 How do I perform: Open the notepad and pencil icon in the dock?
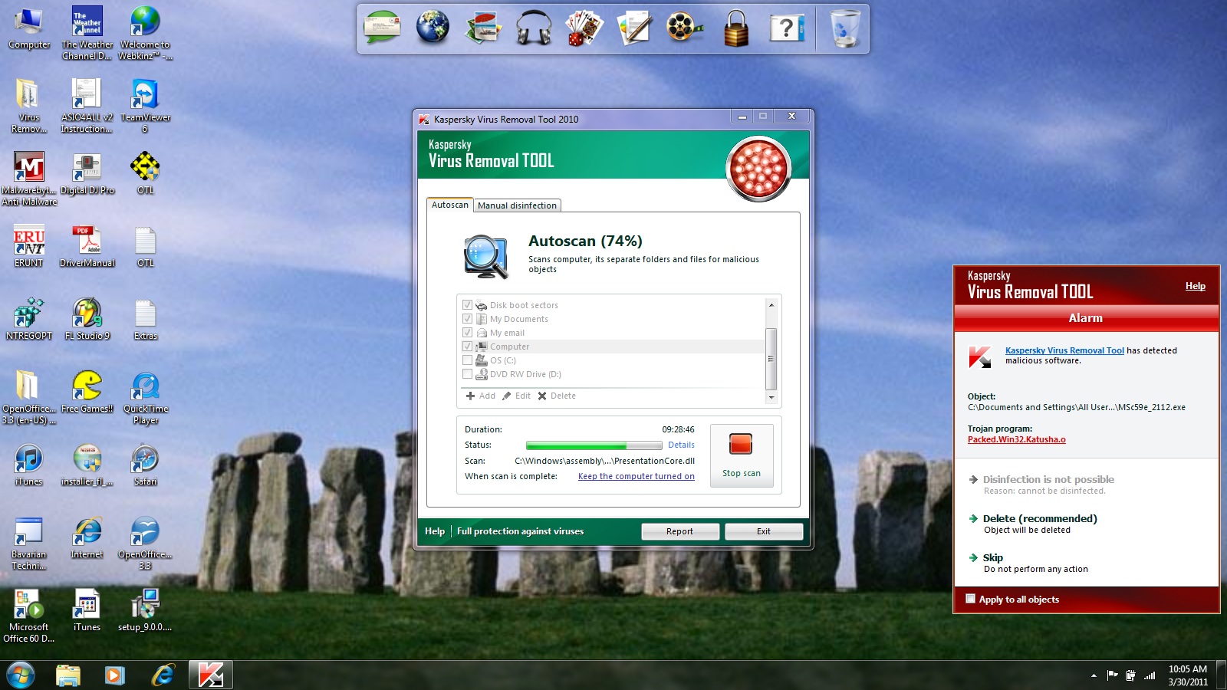[635, 28]
